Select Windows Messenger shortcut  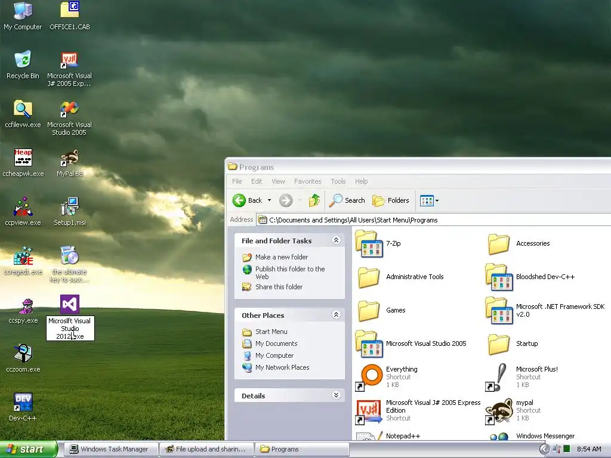532,436
